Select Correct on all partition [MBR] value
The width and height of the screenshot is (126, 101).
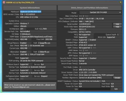pos(90,78)
